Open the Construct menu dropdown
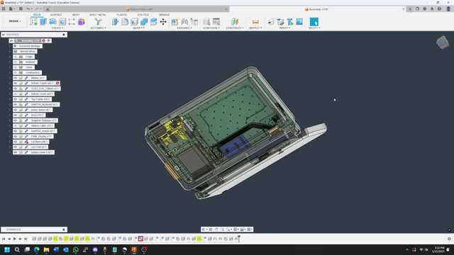Screen dimensions: 454x255 click(235, 28)
